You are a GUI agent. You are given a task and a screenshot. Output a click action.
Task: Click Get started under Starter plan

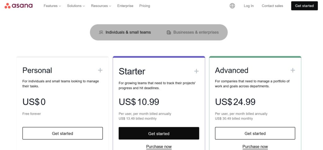coord(159,134)
